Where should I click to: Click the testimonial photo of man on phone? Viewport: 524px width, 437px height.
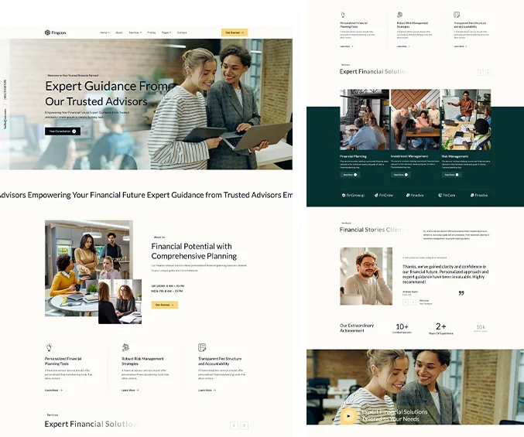coord(366,276)
